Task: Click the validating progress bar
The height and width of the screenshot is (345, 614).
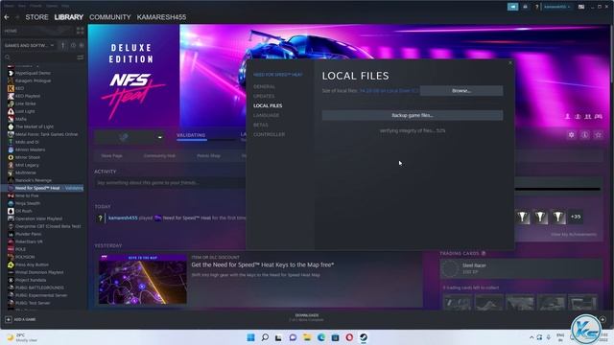Action: [206, 139]
